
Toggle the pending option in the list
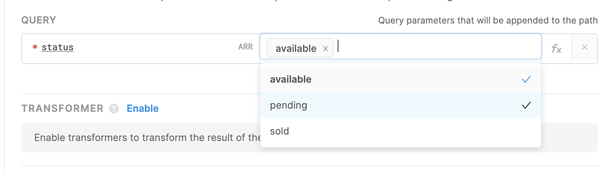pos(401,105)
